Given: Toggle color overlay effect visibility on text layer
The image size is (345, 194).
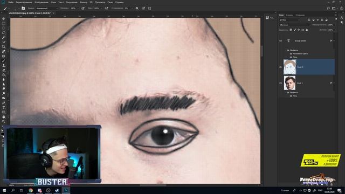Looking at the screenshot, I should click(x=291, y=54).
